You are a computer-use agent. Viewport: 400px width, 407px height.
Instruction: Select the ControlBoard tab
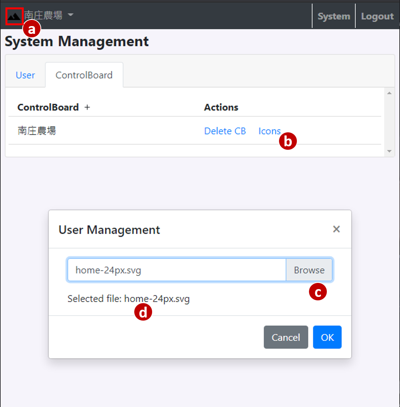(84, 75)
